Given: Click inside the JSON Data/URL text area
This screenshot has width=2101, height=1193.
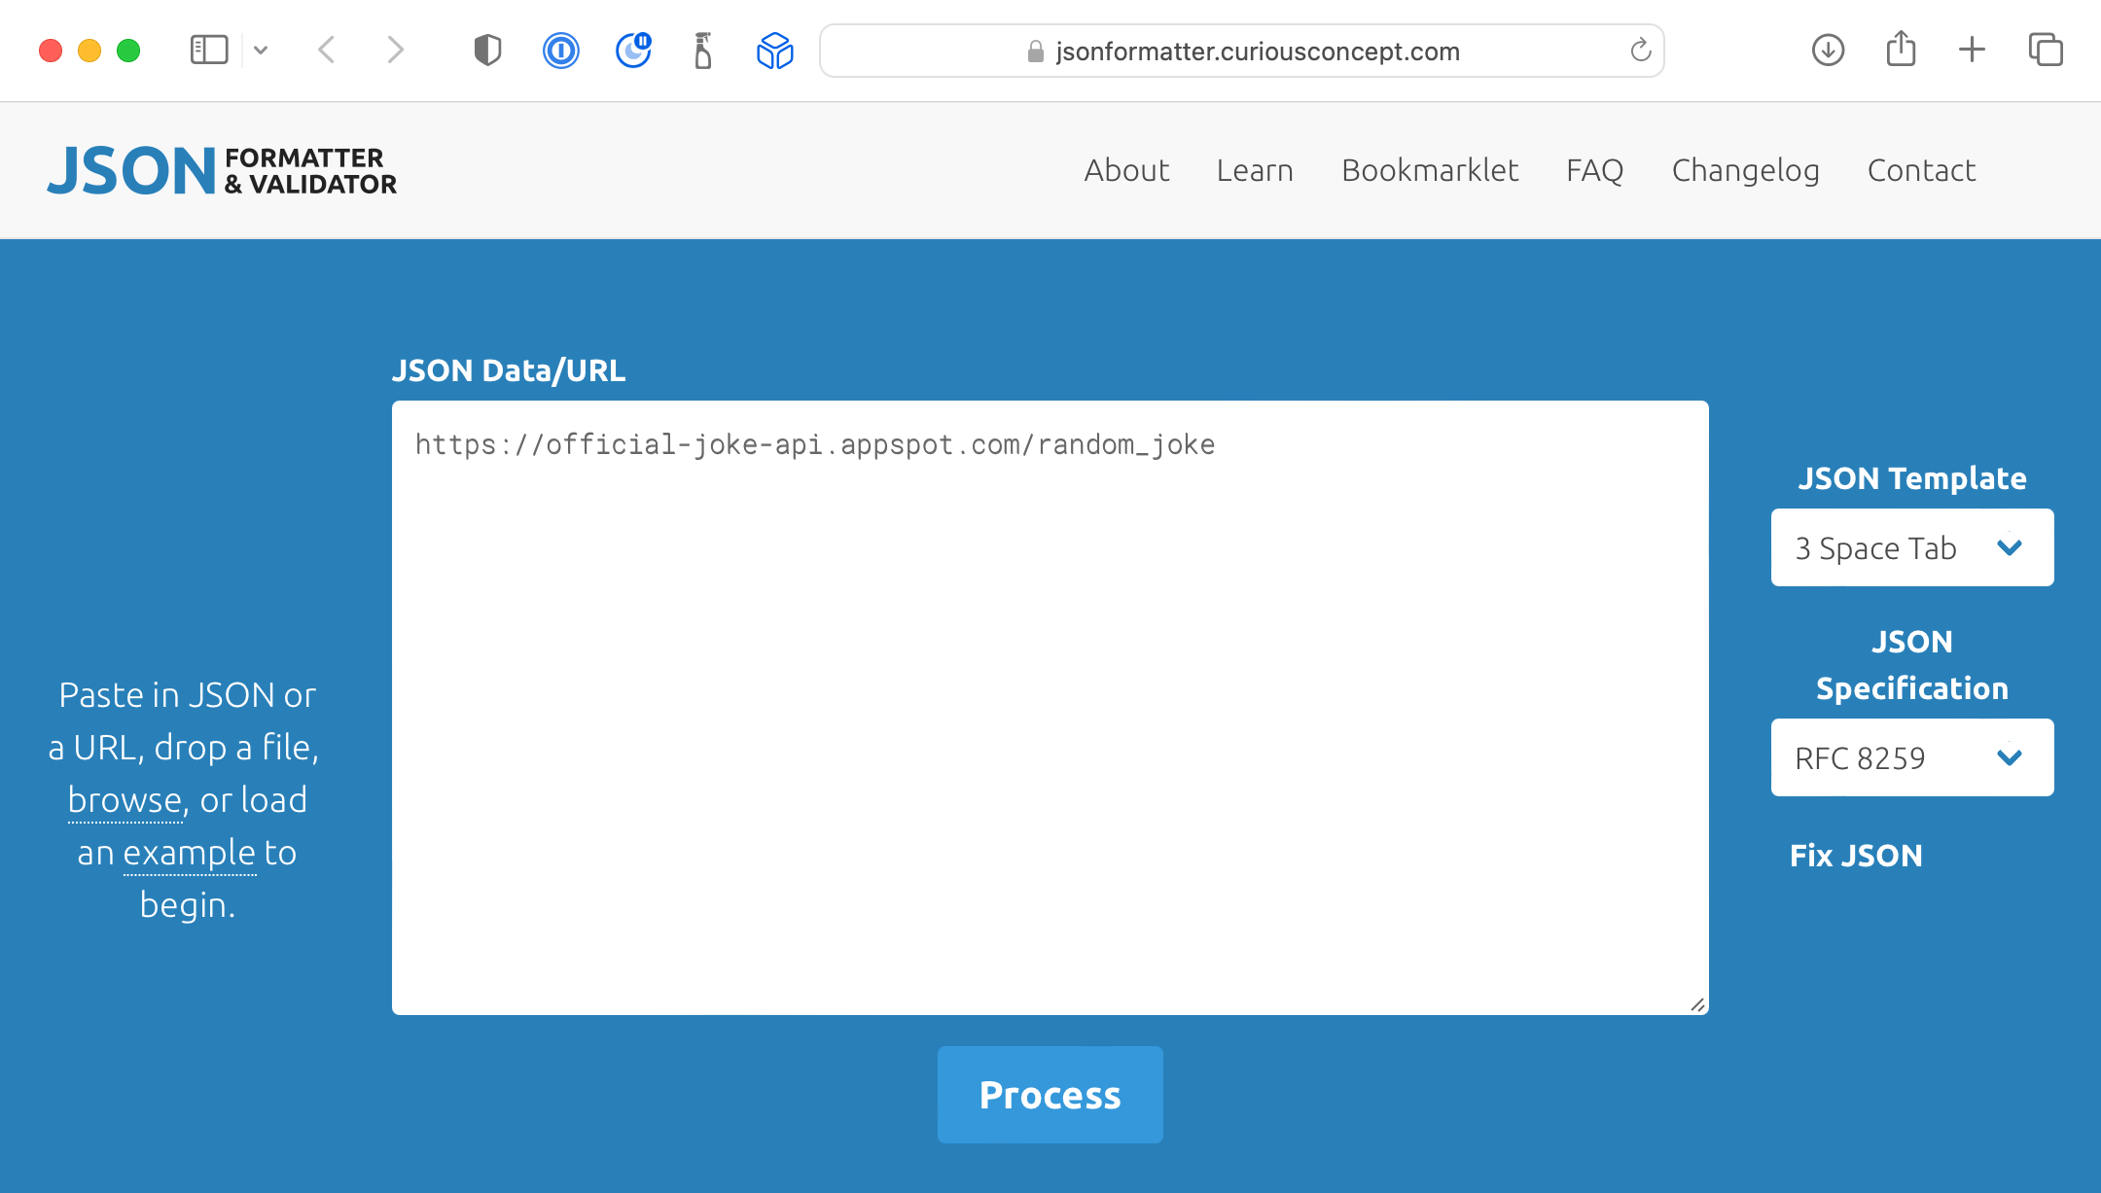Looking at the screenshot, I should pos(1050,707).
